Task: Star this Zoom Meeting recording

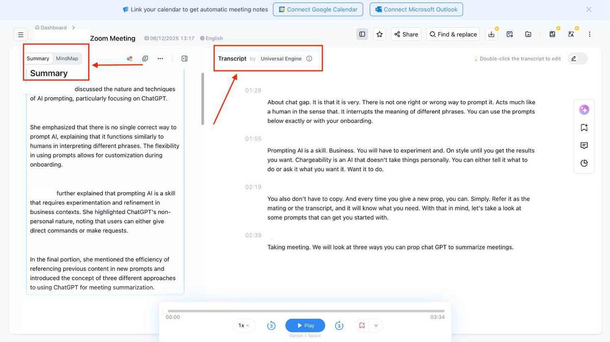Action: 379,34
